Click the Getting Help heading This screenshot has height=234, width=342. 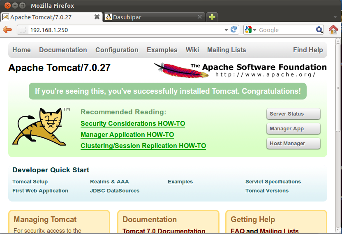(253, 219)
